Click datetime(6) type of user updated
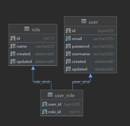Screen dimensions: 130x126 pyautogui.click(x=104, y=69)
